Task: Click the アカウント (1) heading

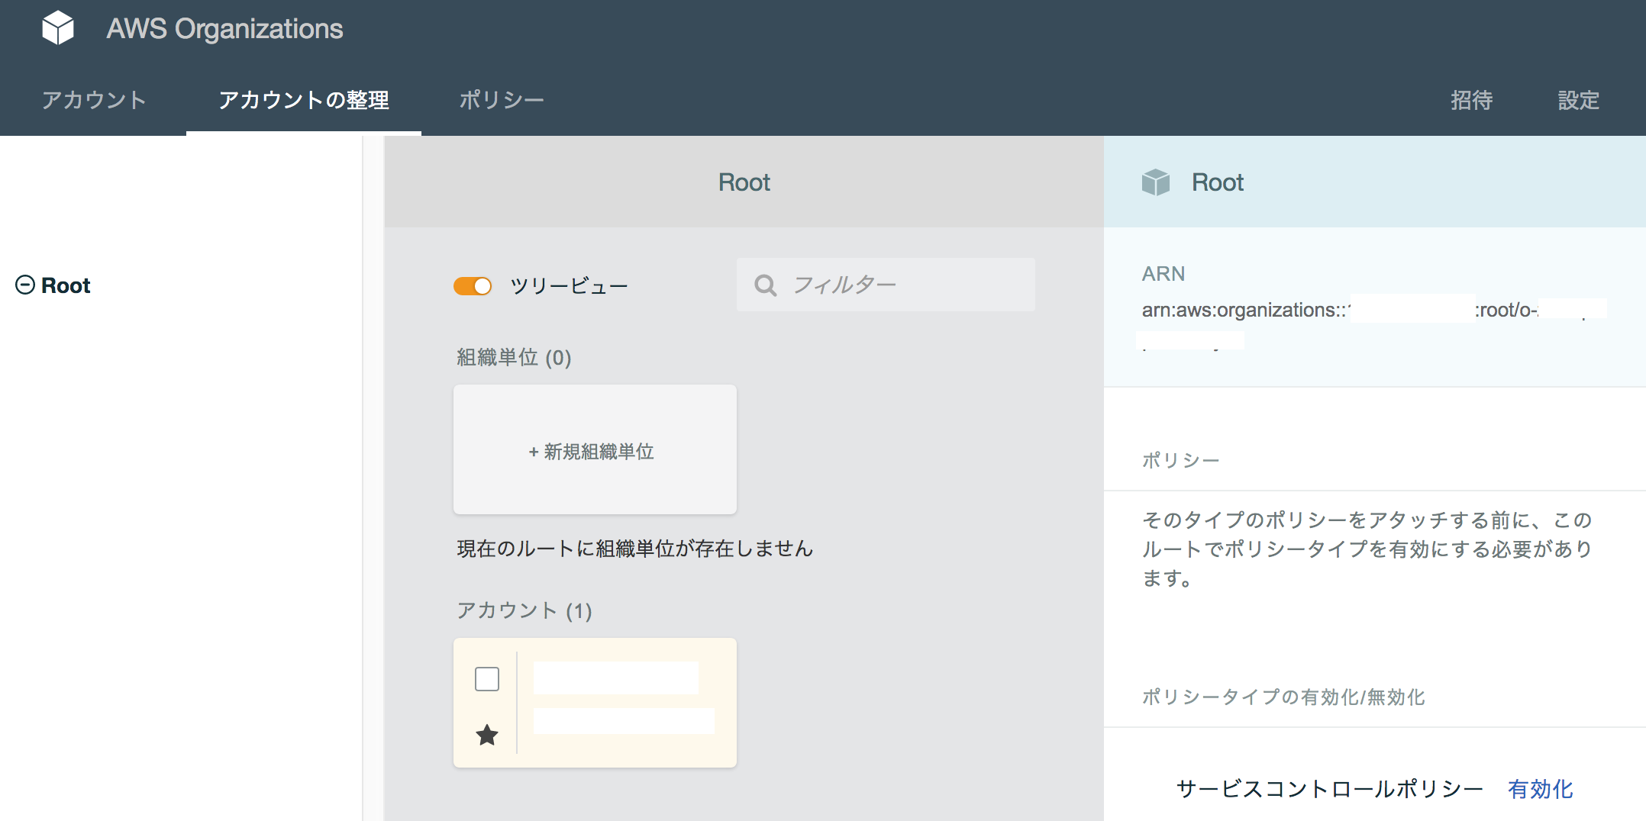Action: tap(524, 610)
